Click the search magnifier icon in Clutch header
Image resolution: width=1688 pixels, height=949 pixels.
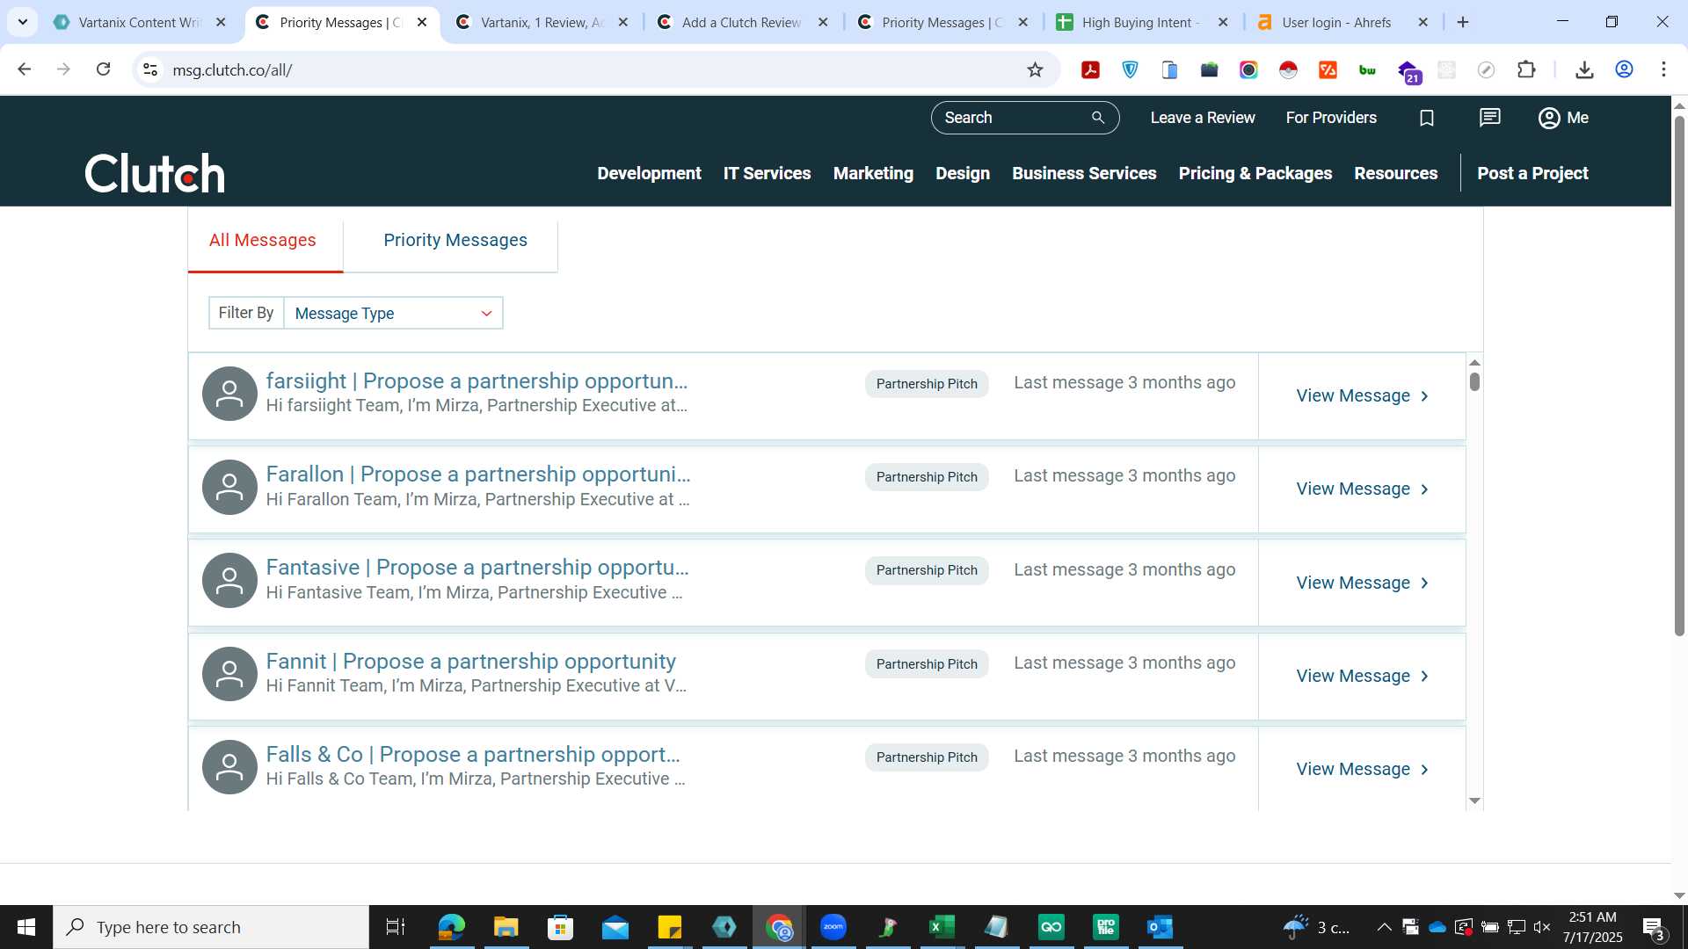(x=1097, y=118)
